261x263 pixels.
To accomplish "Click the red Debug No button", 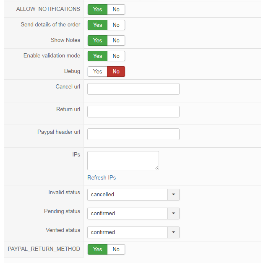I will (x=116, y=71).
